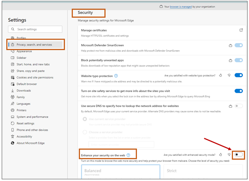Toggle site safety services switch
Viewport: 249px width, 181px height.
pos(239,91)
